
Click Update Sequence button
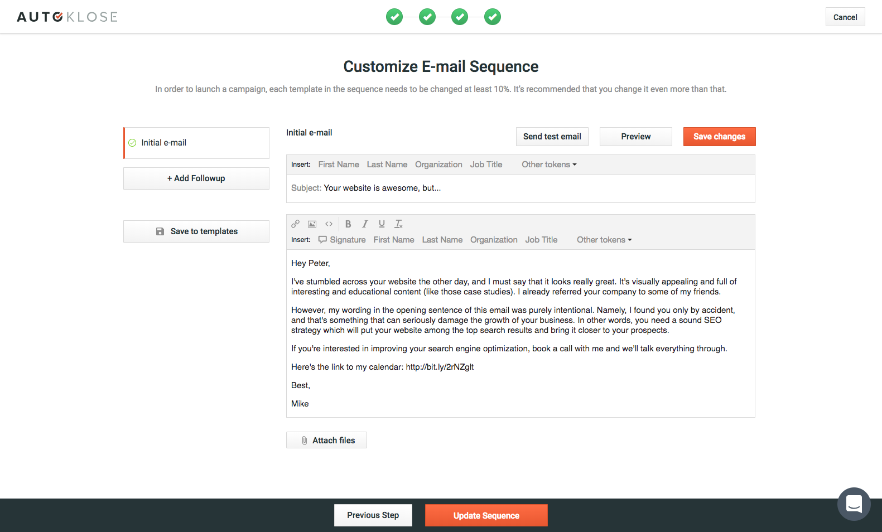486,515
